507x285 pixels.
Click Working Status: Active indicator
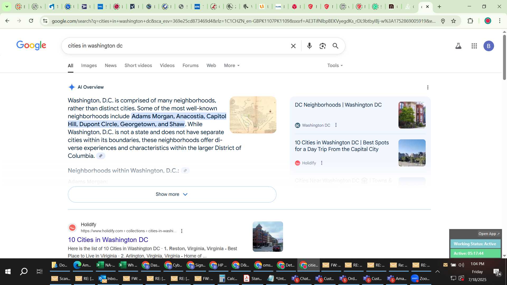point(475,244)
